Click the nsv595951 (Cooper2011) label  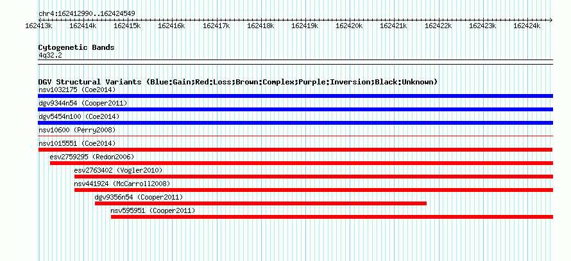pos(153,210)
